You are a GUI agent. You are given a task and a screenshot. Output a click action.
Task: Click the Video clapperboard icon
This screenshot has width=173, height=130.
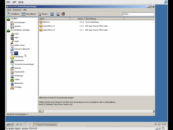(12, 38)
